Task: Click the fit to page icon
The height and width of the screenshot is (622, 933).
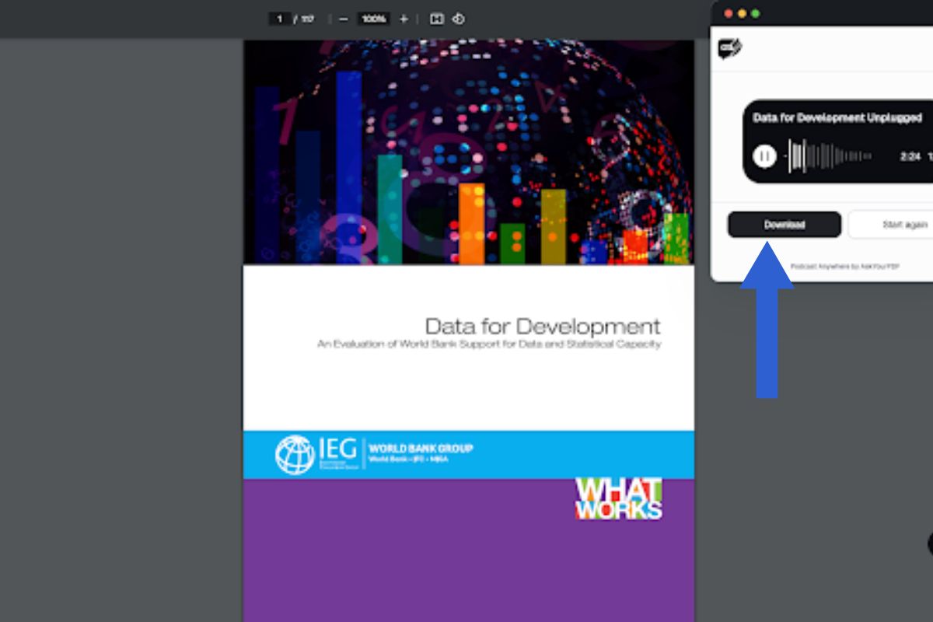Action: (x=437, y=19)
